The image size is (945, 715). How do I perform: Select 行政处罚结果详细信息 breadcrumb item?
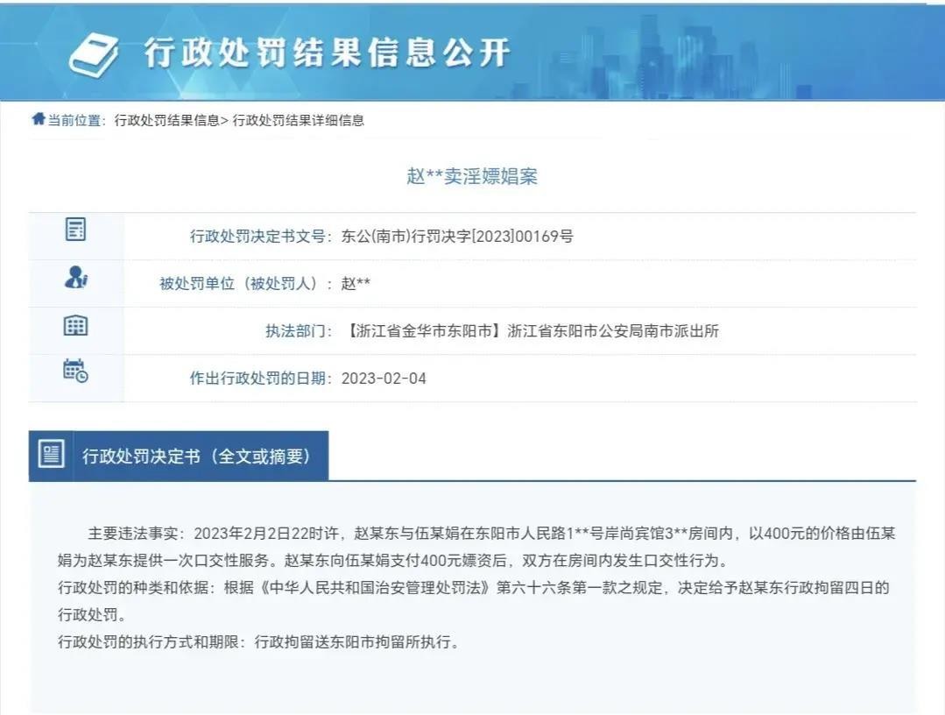(x=298, y=121)
